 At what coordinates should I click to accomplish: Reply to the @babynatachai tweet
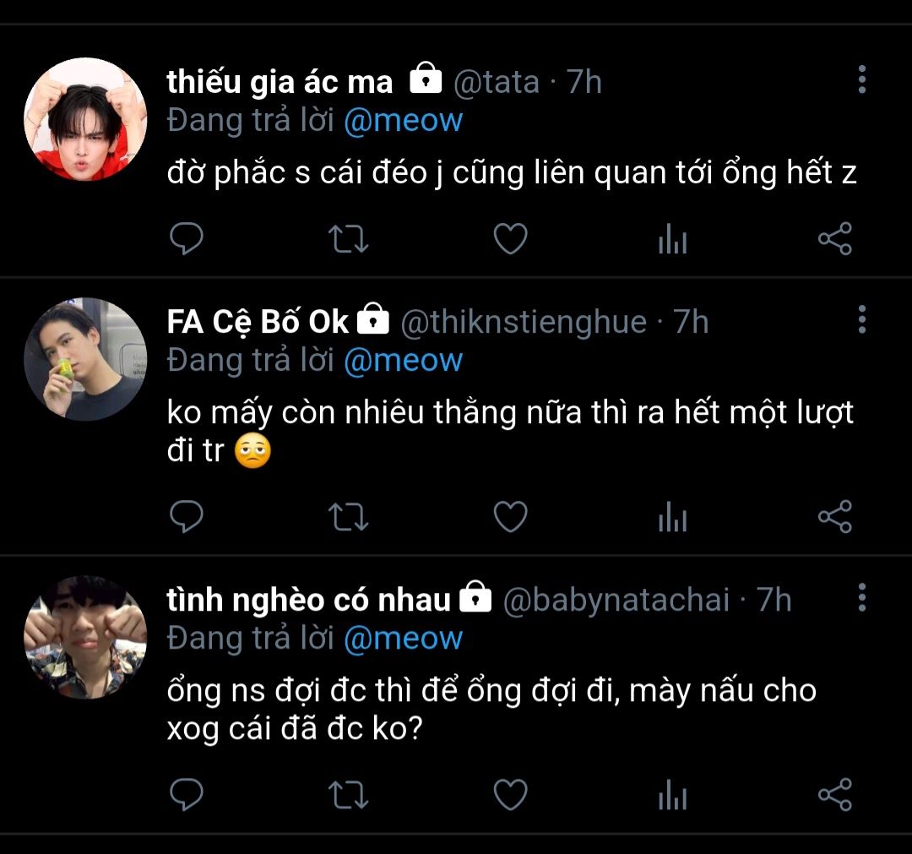[x=187, y=794]
